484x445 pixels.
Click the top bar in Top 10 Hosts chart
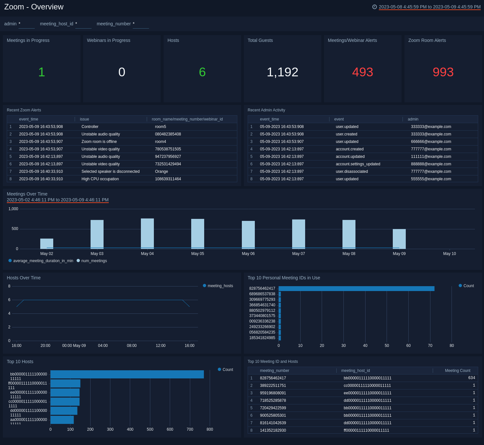tap(127, 374)
